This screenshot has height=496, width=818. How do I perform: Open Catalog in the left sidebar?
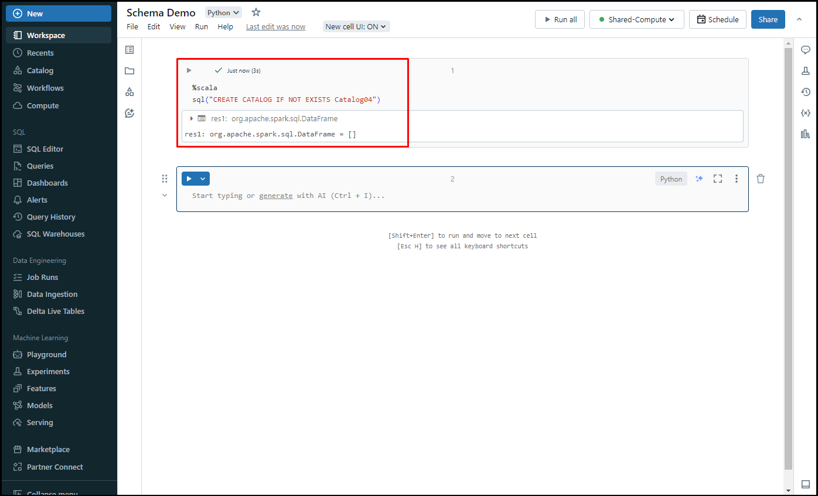[59, 70]
